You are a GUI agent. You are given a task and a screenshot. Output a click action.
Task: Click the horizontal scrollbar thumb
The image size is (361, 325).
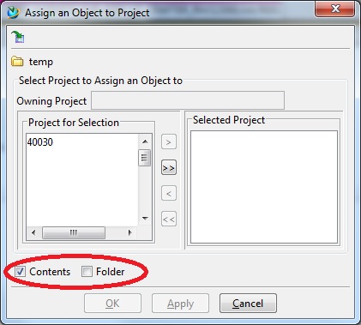click(74, 232)
